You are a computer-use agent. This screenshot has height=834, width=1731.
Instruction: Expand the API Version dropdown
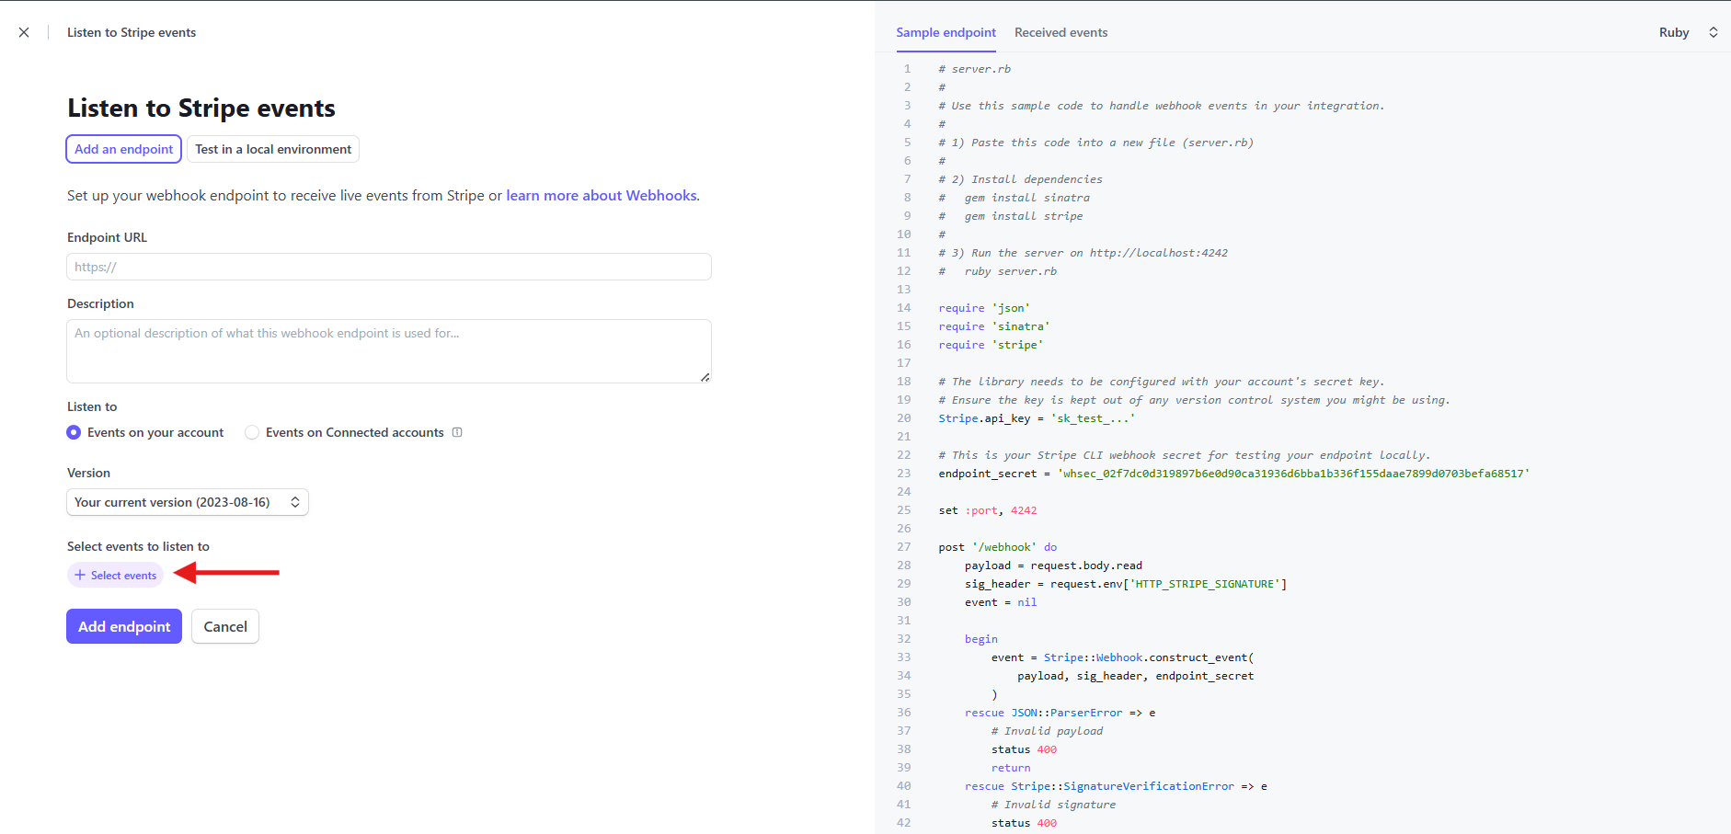[x=187, y=502]
